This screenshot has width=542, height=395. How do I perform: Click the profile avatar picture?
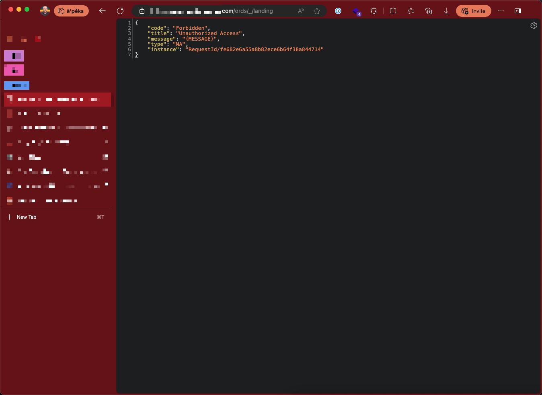click(x=45, y=11)
